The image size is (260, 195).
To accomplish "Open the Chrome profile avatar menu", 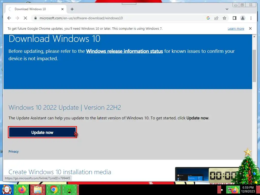I will coord(243,18).
